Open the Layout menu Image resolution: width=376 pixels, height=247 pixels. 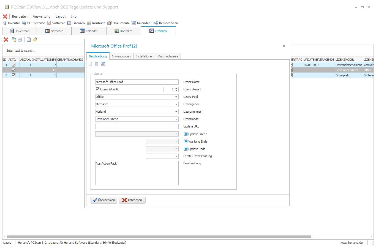[x=61, y=16]
